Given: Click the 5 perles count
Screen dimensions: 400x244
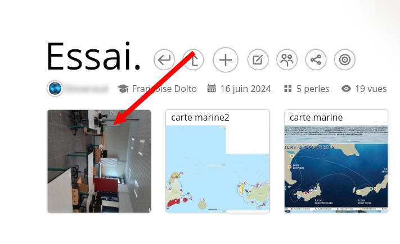Looking at the screenshot, I should (313, 89).
